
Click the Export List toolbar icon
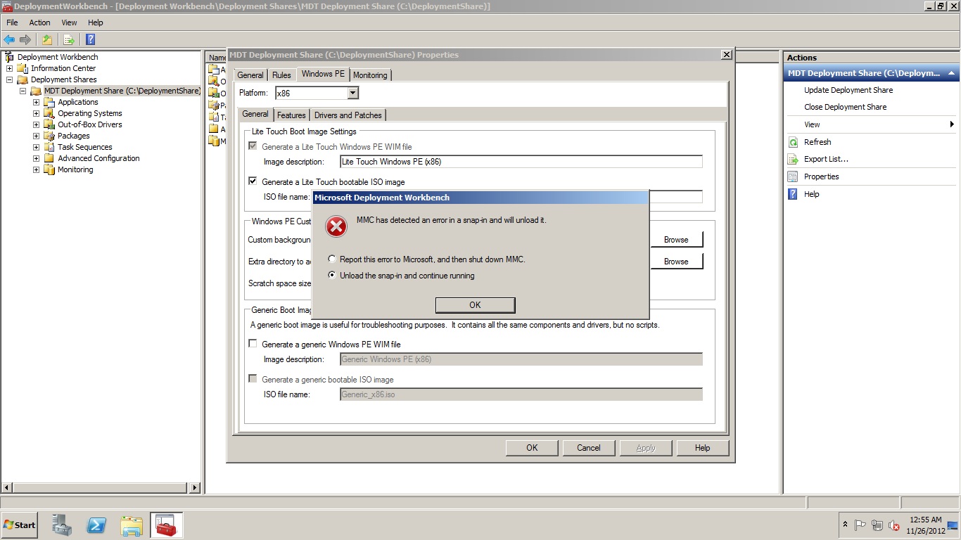click(68, 39)
